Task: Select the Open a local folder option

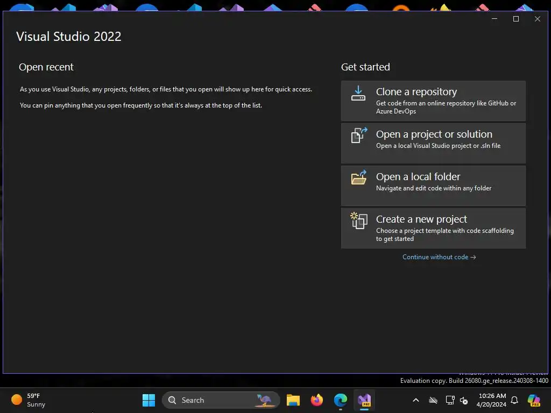Action: (433, 186)
